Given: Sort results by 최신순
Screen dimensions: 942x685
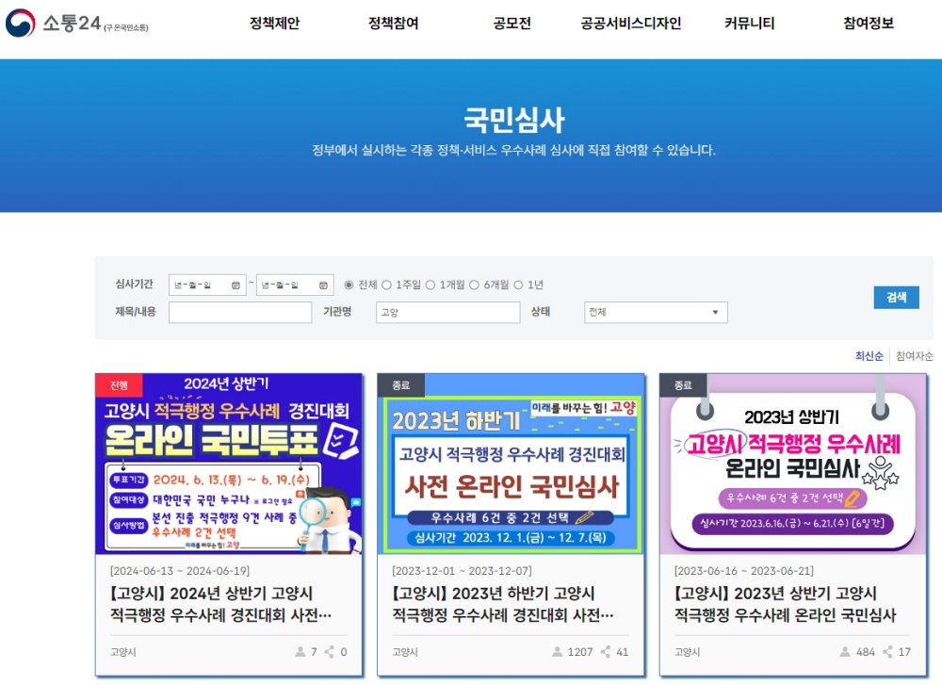Looking at the screenshot, I should tap(869, 356).
